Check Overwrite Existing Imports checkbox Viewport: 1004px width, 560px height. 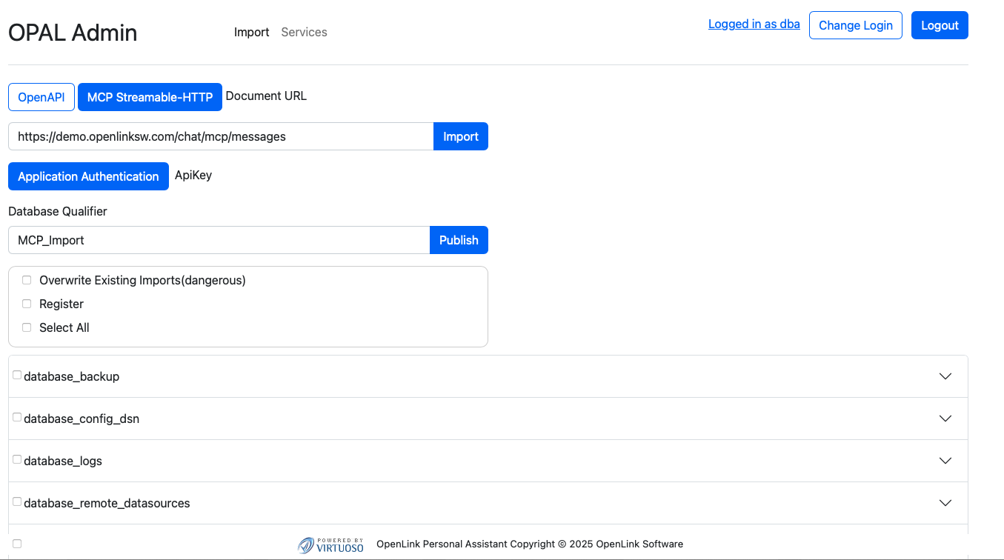27,280
